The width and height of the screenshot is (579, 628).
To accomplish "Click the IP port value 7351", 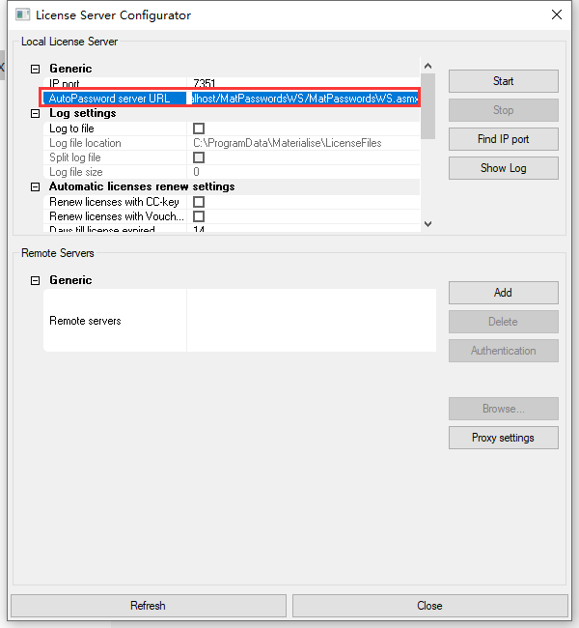I will 205,84.
